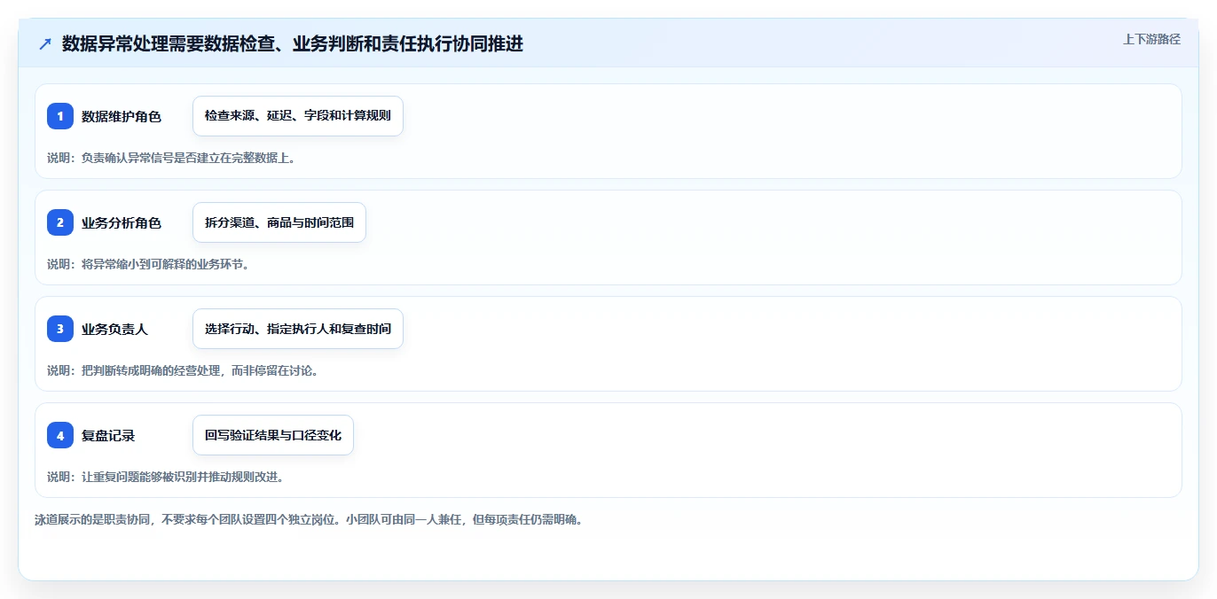Select step number badge 1

point(60,116)
